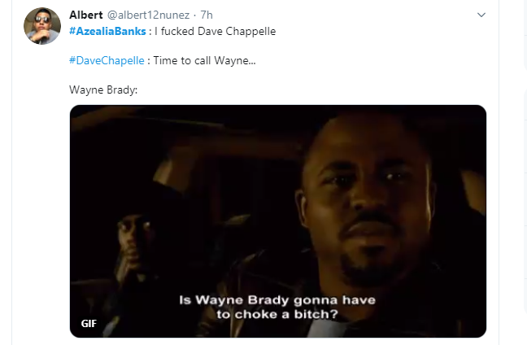Open the #AzealiaBanks hashtag
The width and height of the screenshot is (527, 345).
(107, 31)
